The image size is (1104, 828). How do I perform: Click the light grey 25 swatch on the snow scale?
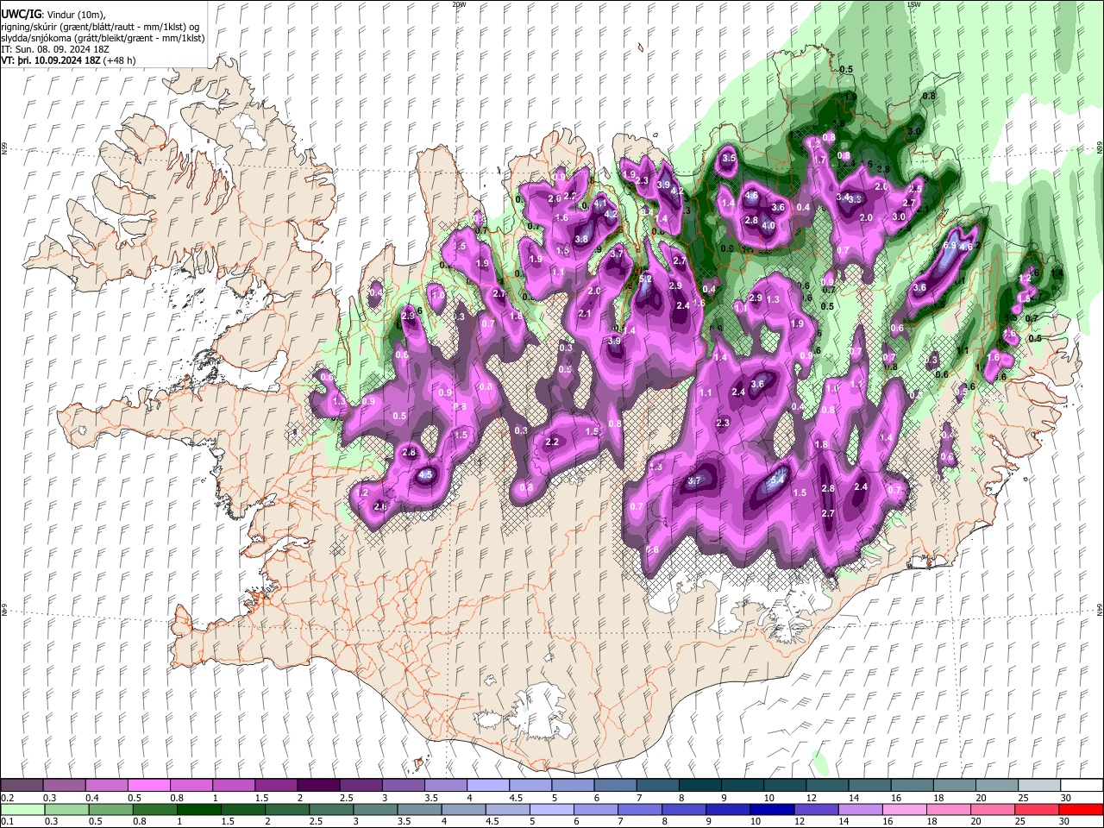coord(1039,786)
